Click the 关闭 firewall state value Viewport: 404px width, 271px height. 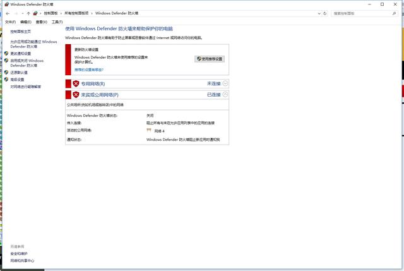(150, 116)
